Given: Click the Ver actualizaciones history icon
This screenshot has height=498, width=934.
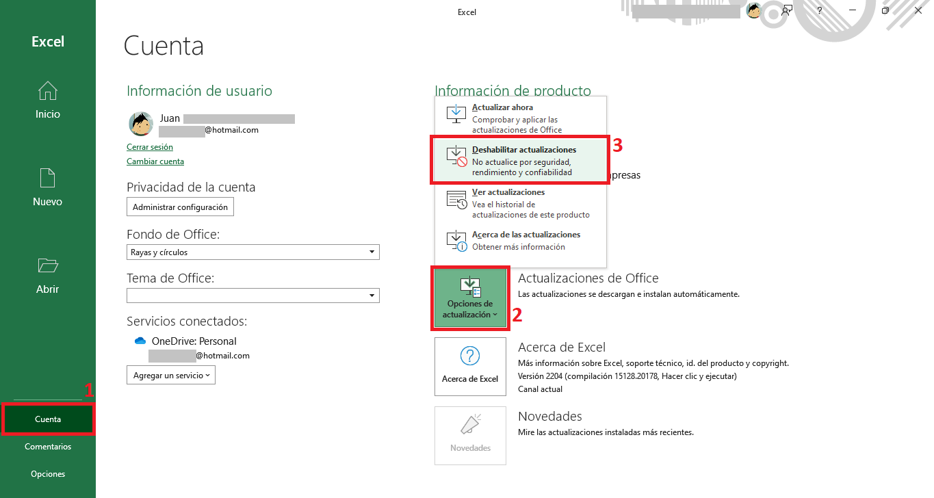Looking at the screenshot, I should (x=456, y=200).
